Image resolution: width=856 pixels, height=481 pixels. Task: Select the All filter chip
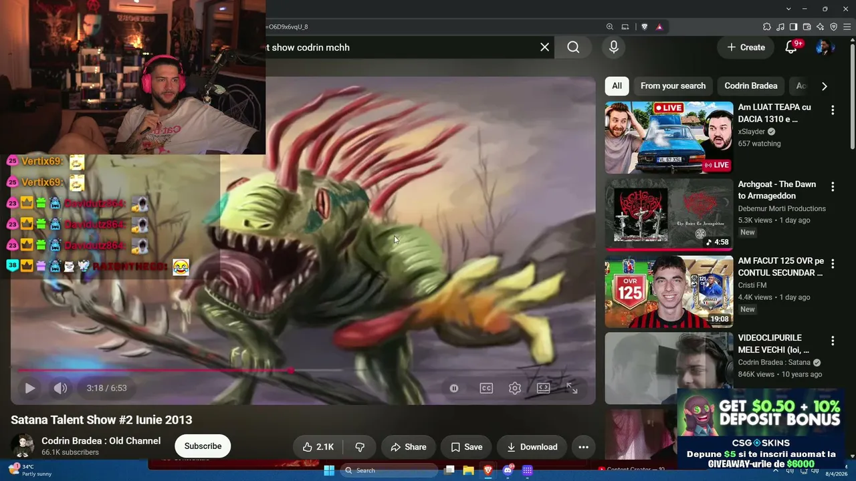(x=617, y=86)
